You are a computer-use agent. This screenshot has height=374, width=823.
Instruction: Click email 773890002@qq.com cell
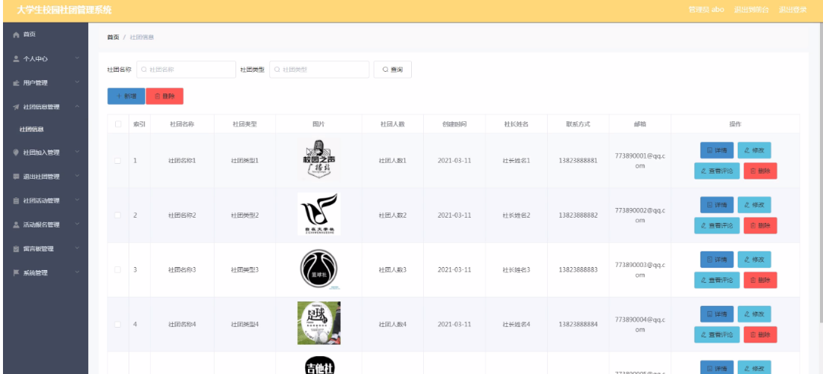640,215
